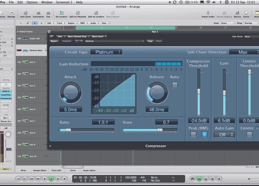The width and height of the screenshot is (259, 186).
Task: Switch Peak/RMS detection to Peak
Action: 193,134
